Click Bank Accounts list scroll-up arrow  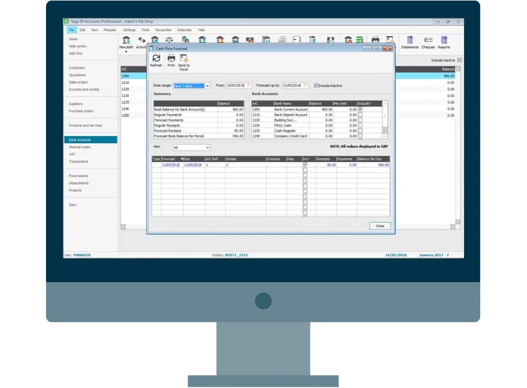point(385,103)
